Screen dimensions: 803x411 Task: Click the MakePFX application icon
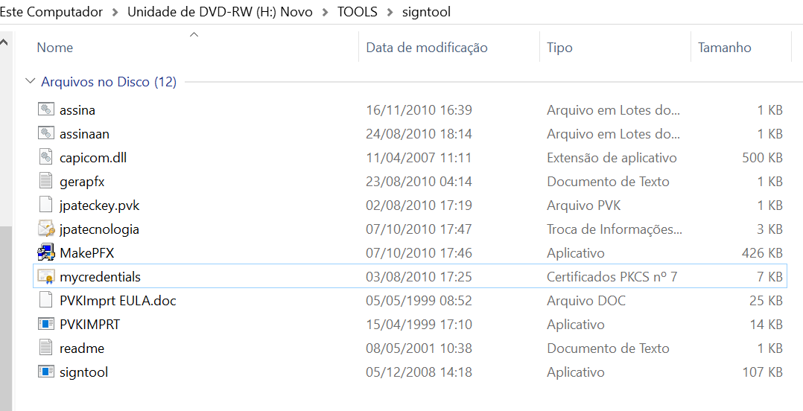tap(46, 252)
